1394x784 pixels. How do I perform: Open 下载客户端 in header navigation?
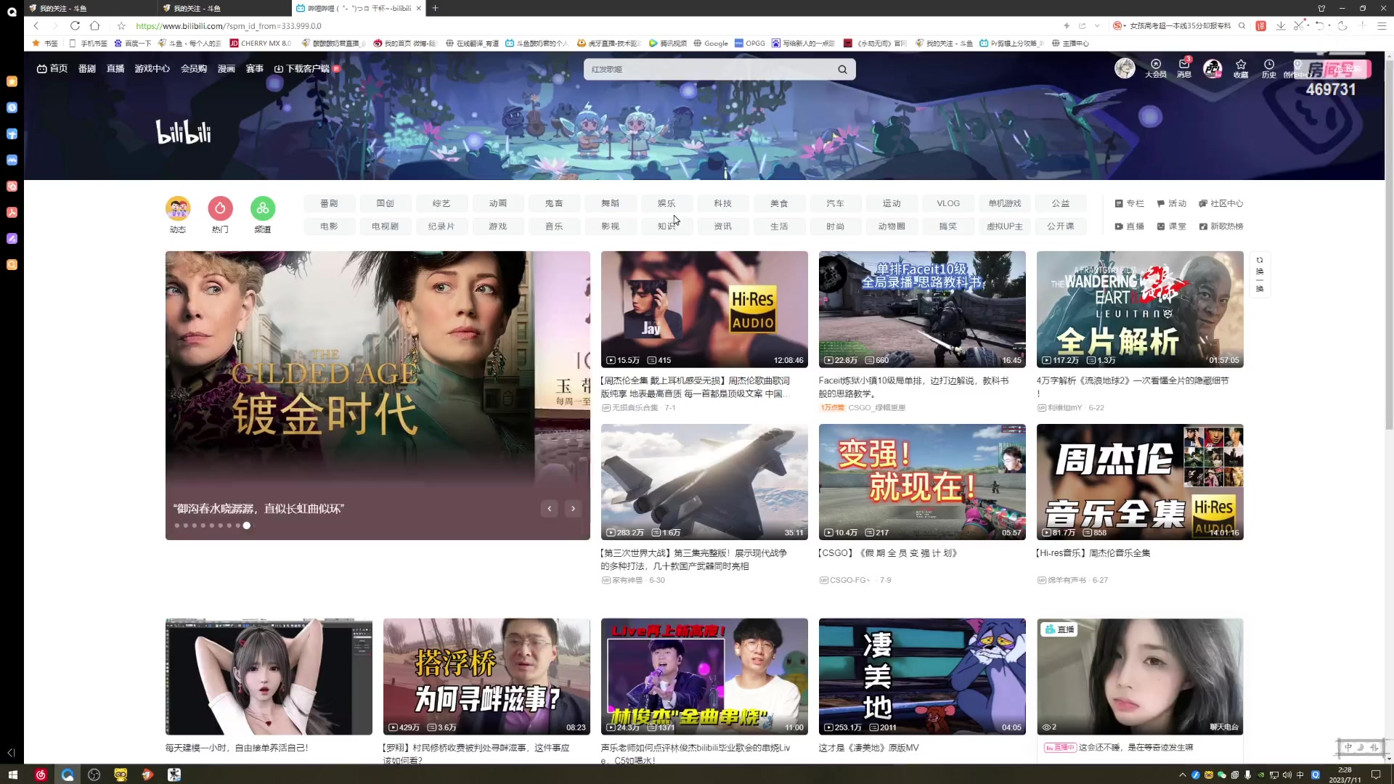tap(302, 68)
